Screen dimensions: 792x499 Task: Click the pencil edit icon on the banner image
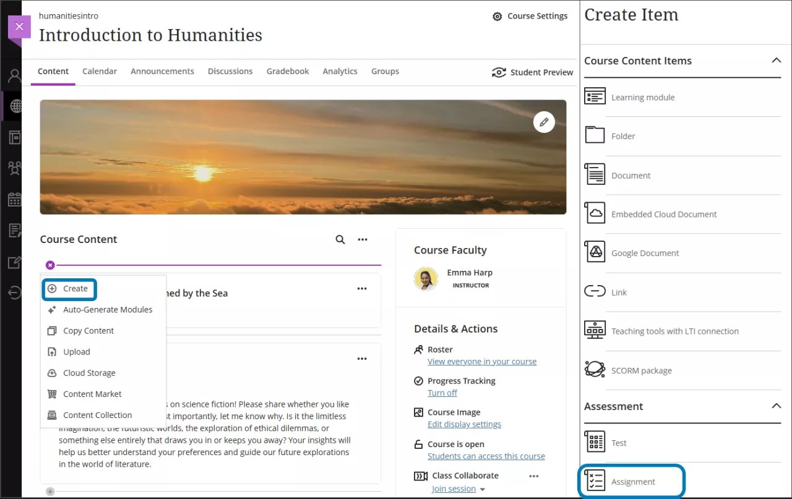coord(544,122)
